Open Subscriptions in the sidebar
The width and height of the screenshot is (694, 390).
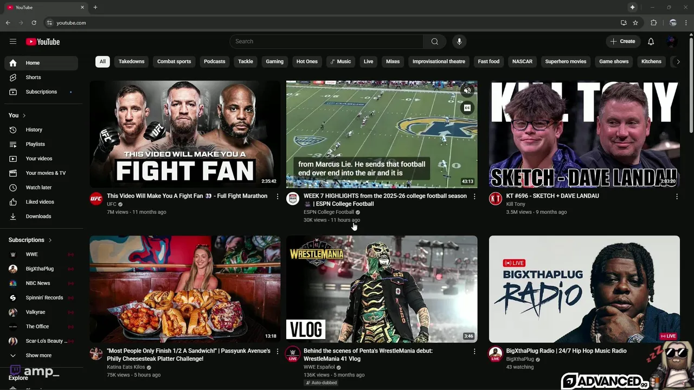click(41, 92)
